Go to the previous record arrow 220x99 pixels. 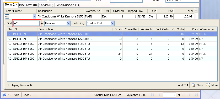point(159,95)
